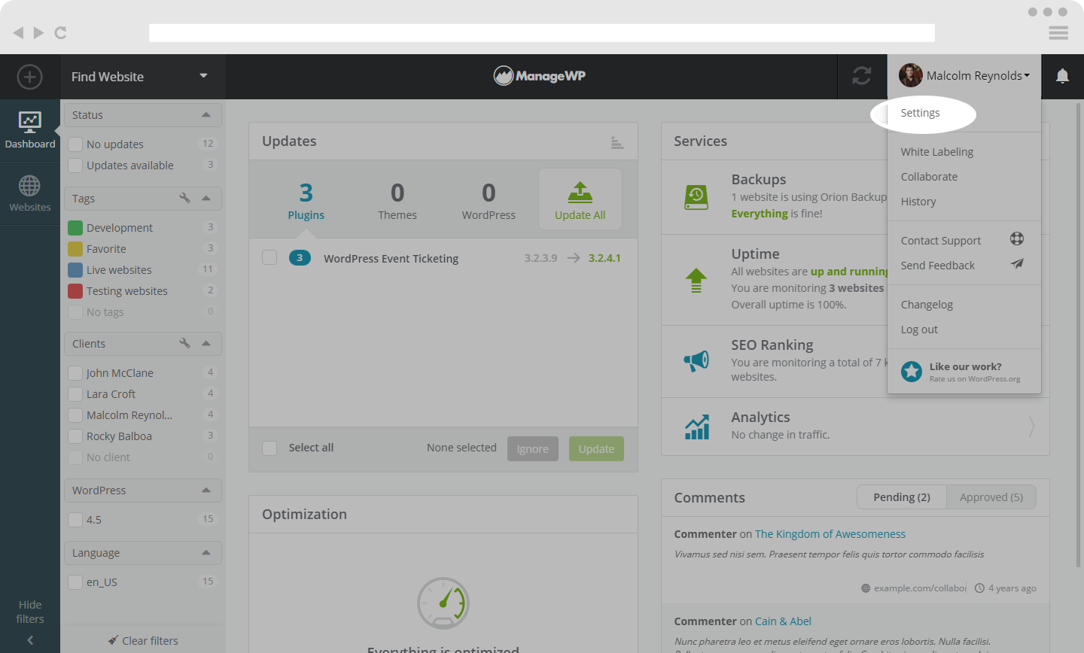Image resolution: width=1084 pixels, height=653 pixels.
Task: Open the browser hamburger menu
Action: (1058, 32)
